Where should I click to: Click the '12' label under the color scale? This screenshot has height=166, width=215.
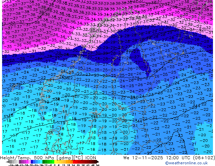(x=64, y=165)
